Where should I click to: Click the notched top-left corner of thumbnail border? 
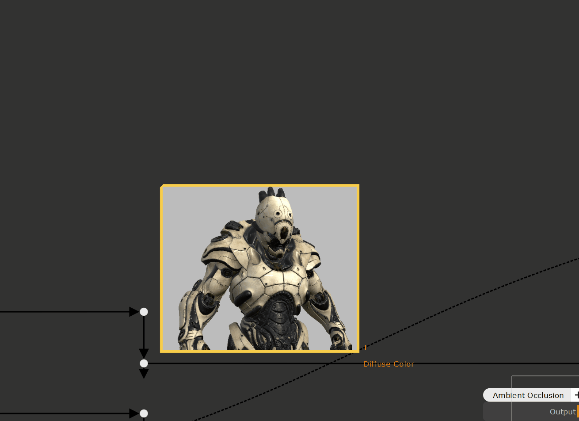click(x=162, y=186)
